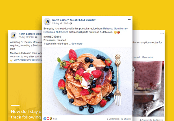The width and height of the screenshot is (174, 121).
Task: Click the globe privacy icon on the 23 July post
Action: pyautogui.click(x=36, y=37)
